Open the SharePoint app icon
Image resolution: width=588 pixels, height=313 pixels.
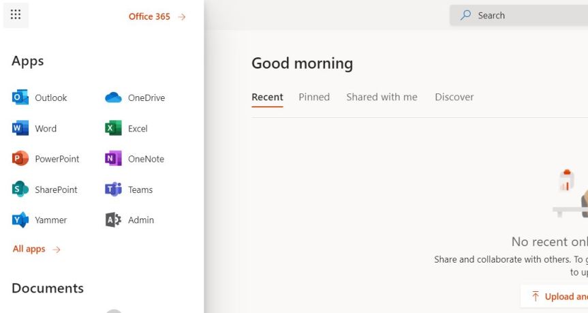click(20, 190)
